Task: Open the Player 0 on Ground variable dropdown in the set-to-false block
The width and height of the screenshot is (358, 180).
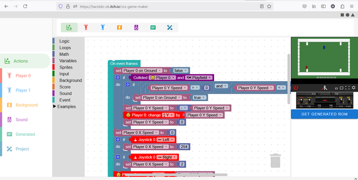Action: coord(142,70)
